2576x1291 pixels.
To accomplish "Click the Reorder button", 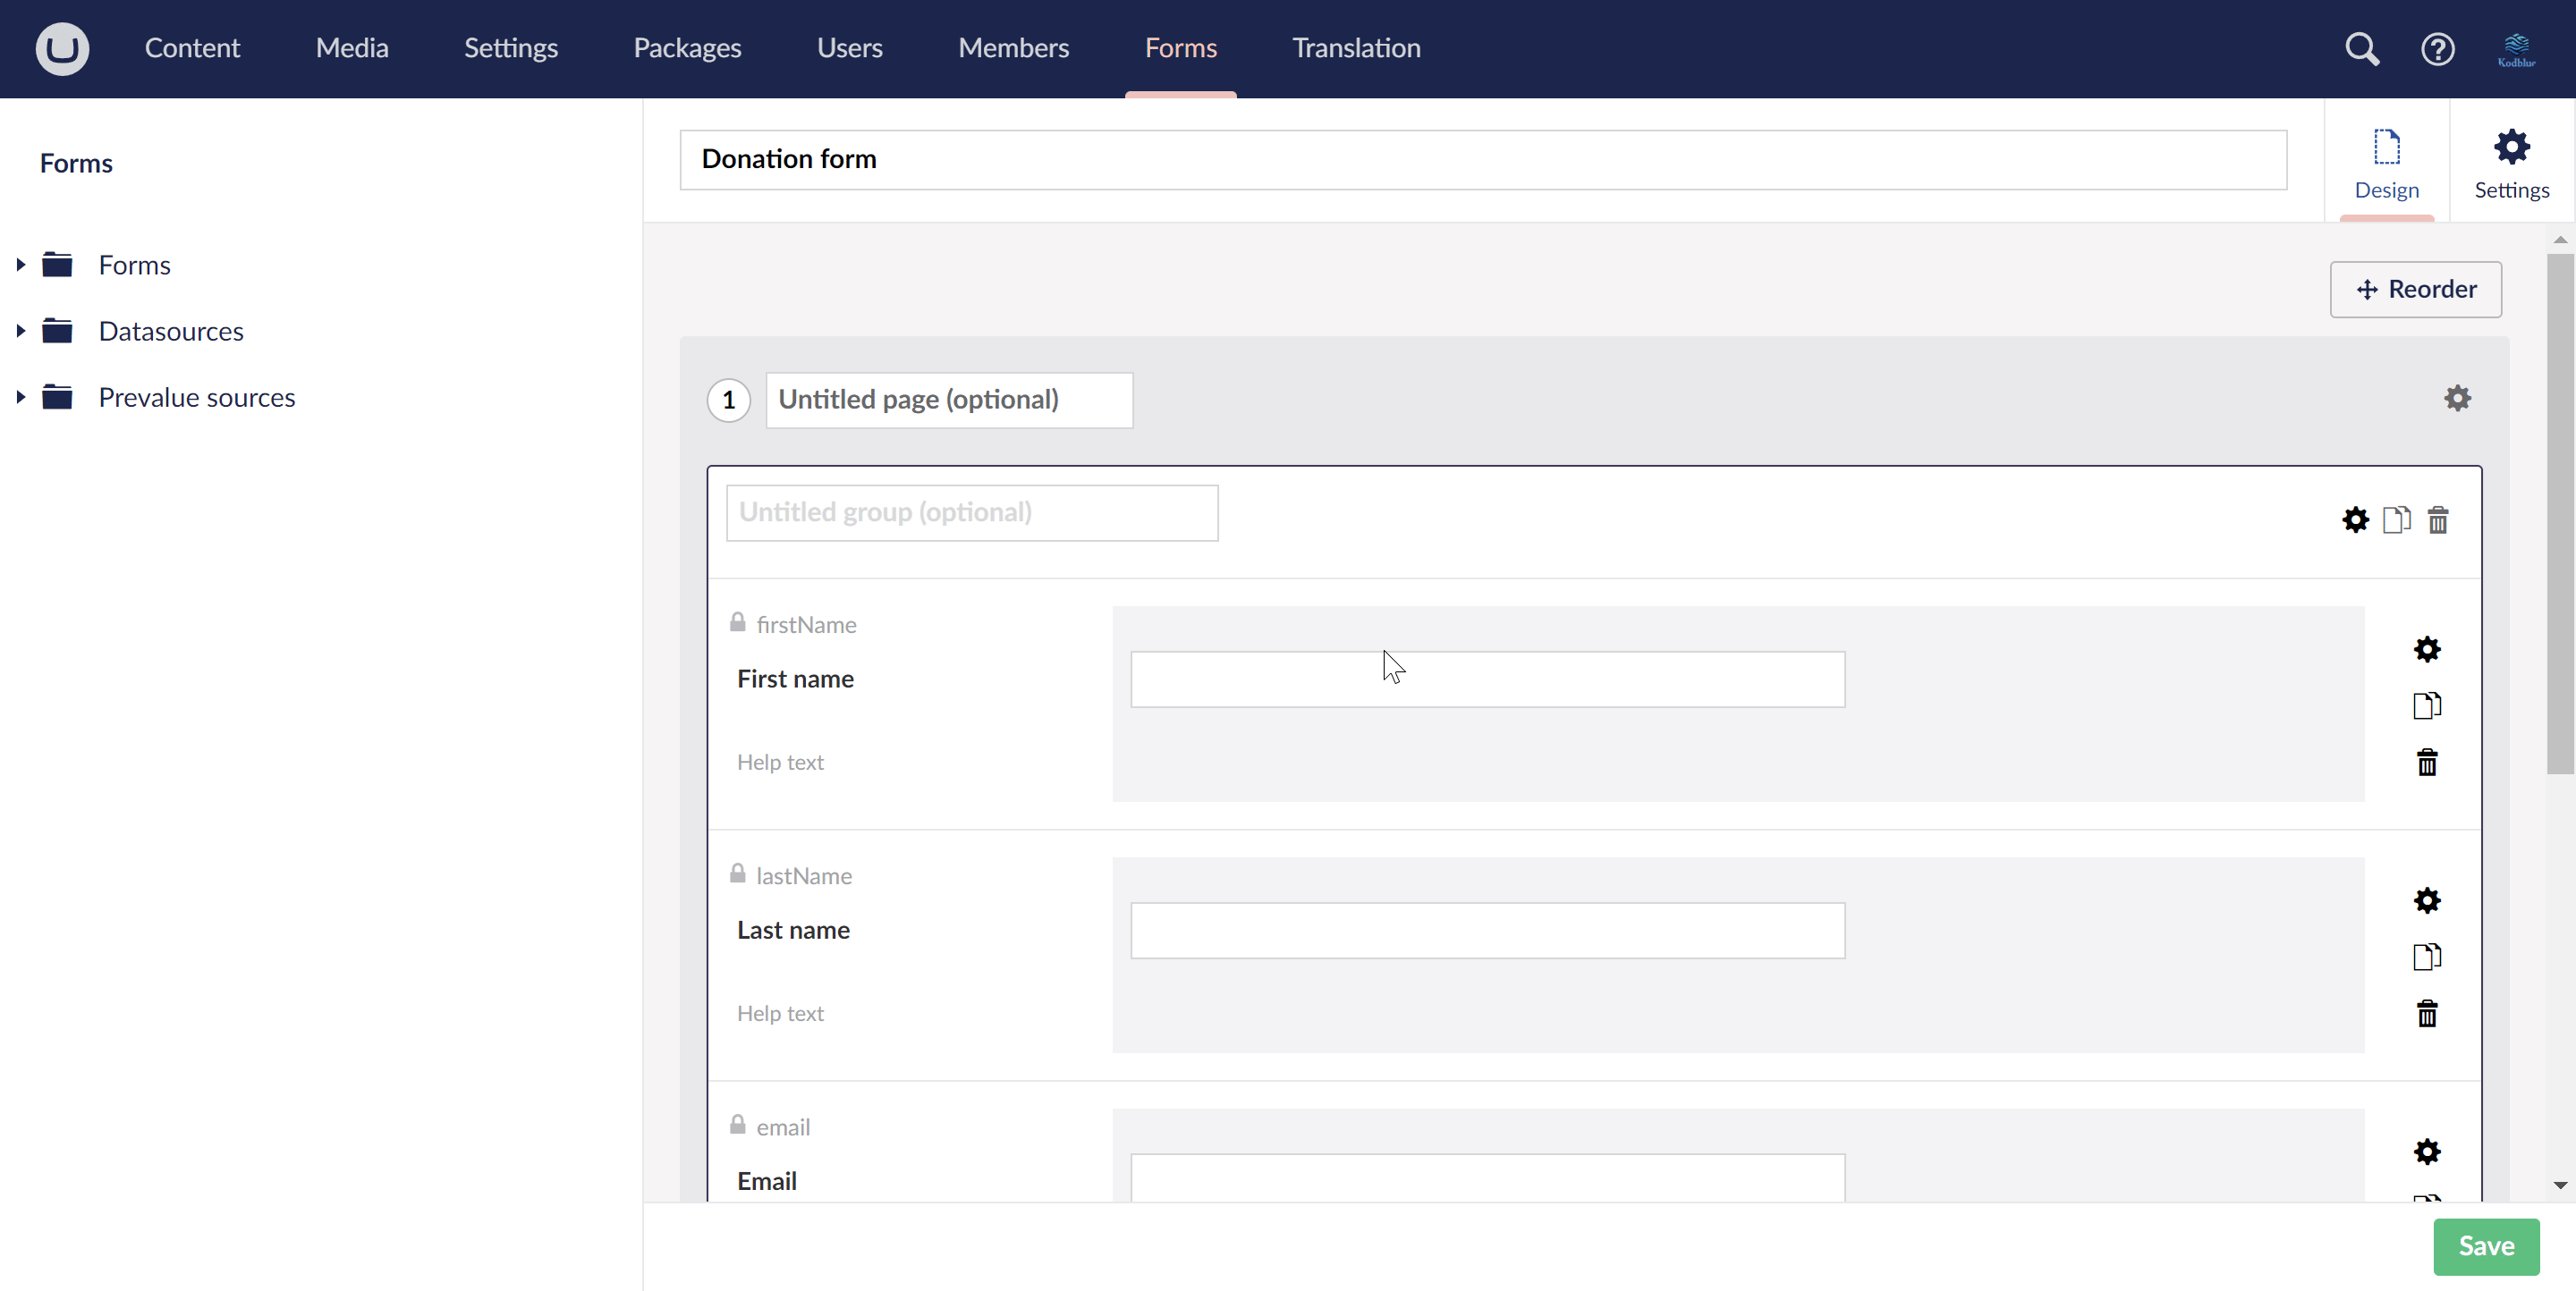I will pyautogui.click(x=2415, y=290).
